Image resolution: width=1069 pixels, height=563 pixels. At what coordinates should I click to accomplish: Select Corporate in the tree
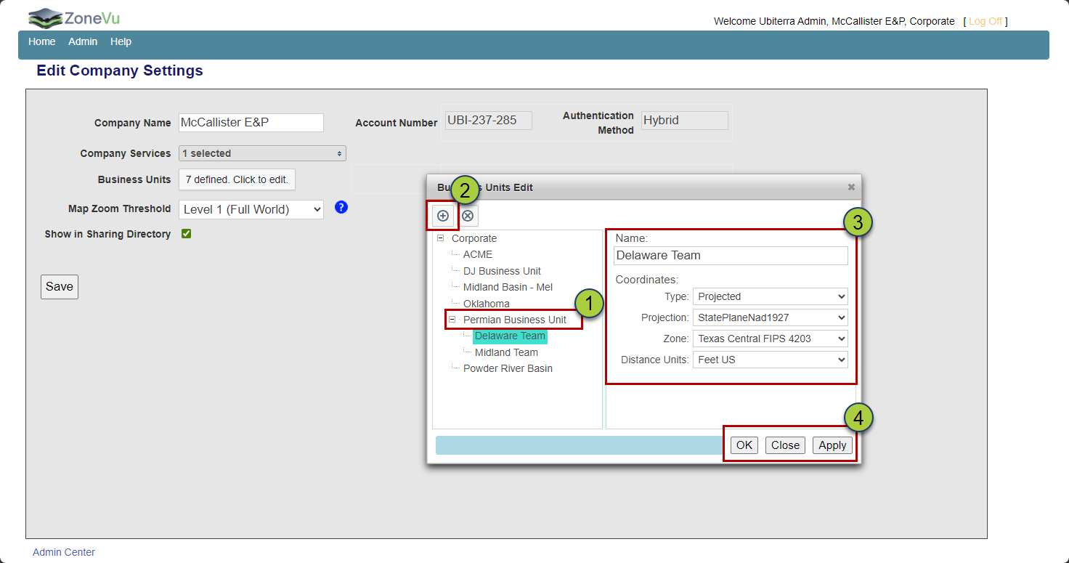click(x=474, y=238)
